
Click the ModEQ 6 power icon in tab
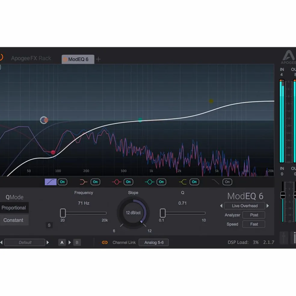(x=65, y=60)
